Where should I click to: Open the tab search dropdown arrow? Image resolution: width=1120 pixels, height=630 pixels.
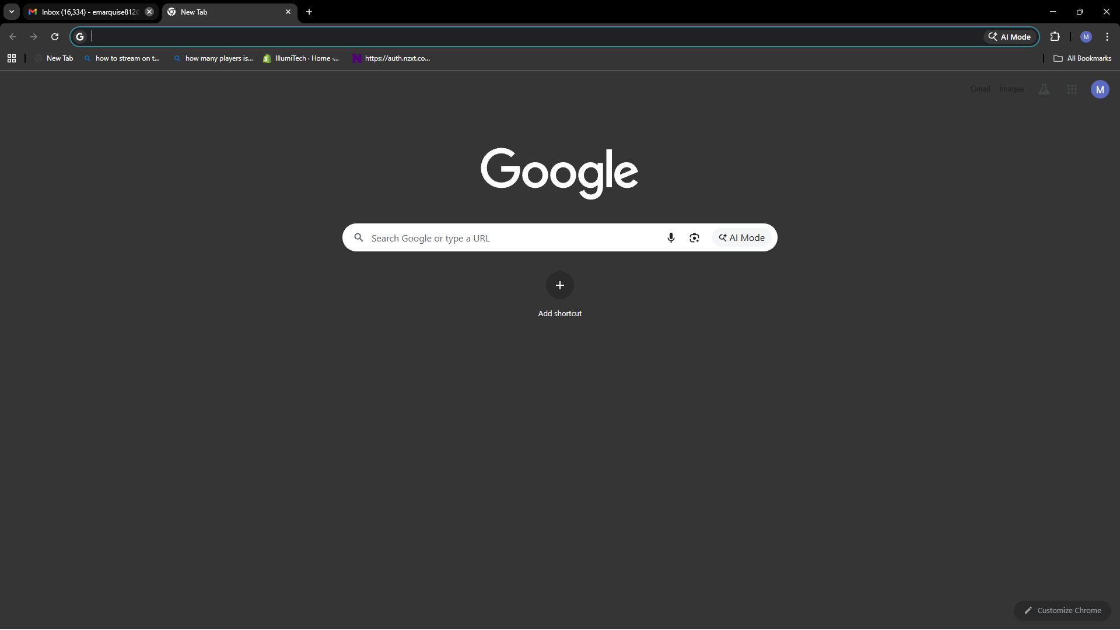[12, 12]
